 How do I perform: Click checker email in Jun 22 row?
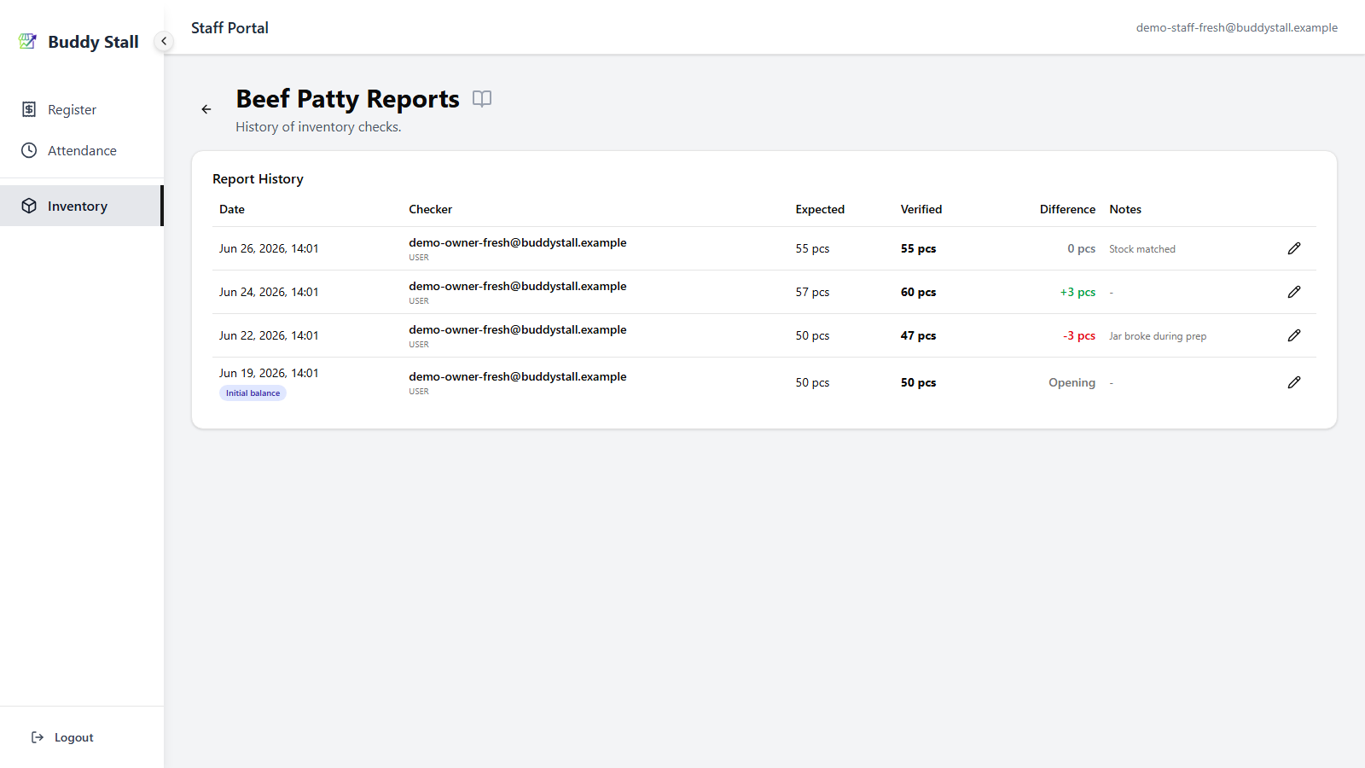pyautogui.click(x=517, y=329)
